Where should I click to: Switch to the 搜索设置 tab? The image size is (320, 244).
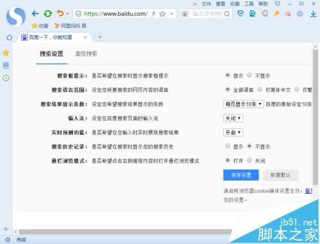tap(51, 54)
